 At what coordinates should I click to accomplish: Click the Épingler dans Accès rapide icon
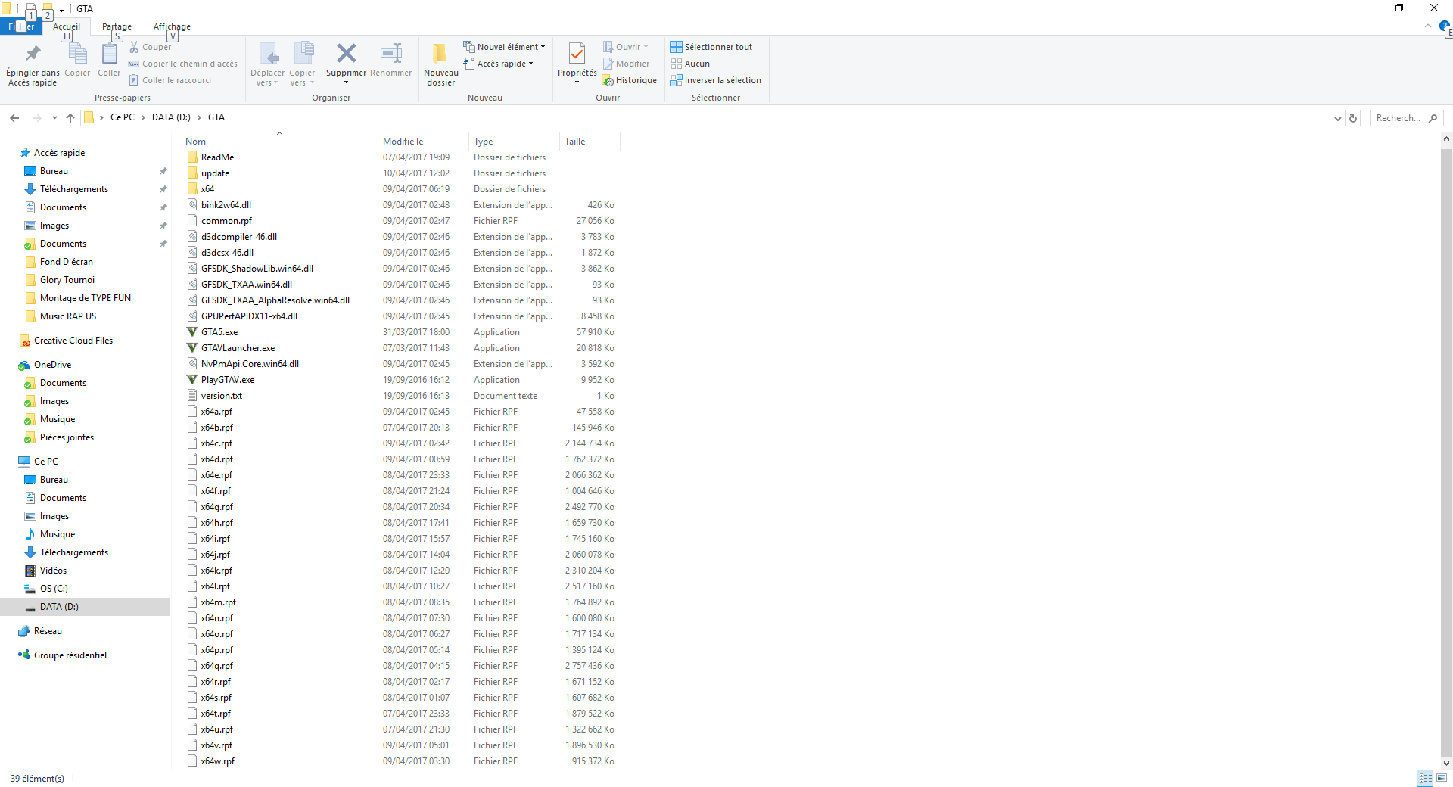[x=33, y=54]
